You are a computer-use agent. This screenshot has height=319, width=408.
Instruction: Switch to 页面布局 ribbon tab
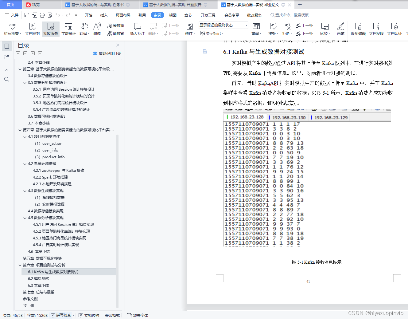pos(123,15)
